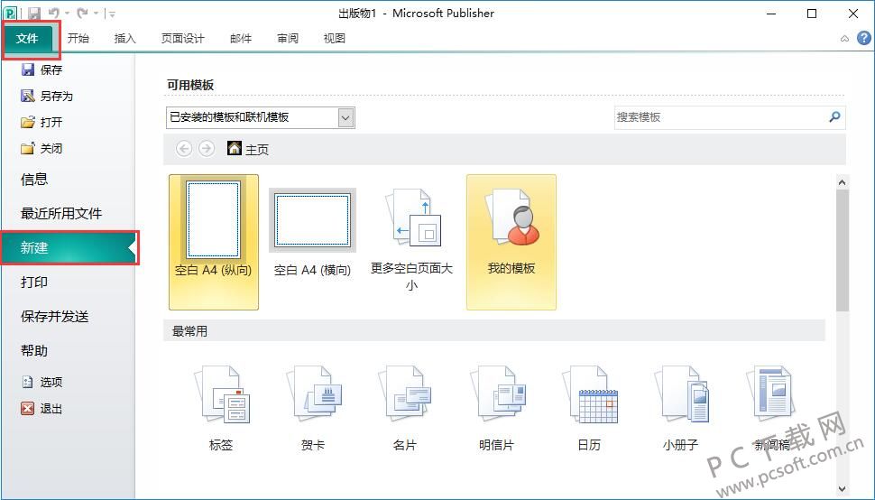The width and height of the screenshot is (875, 500).
Task: Collapse the ribbon with the chevron
Action: pos(845,39)
